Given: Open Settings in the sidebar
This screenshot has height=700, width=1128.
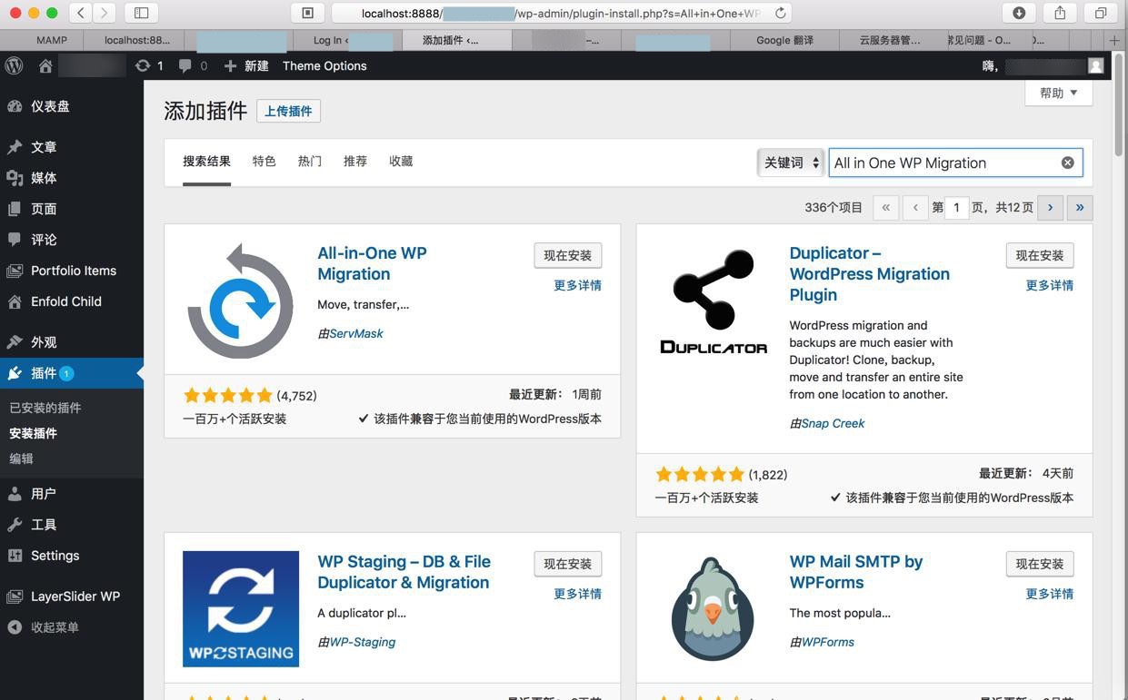Looking at the screenshot, I should [72, 556].
